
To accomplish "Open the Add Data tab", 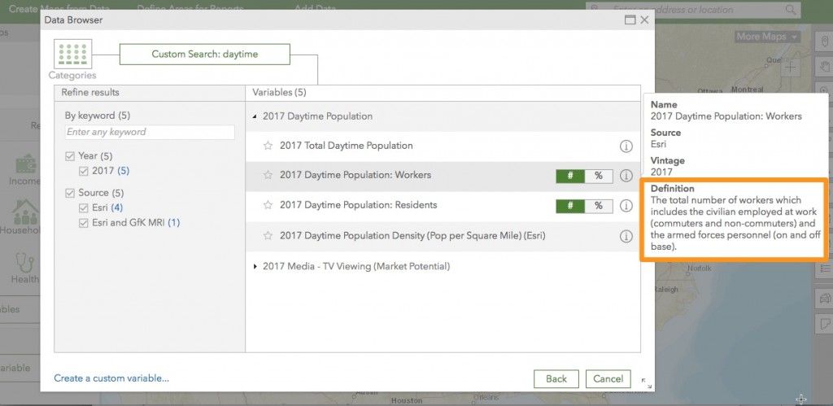I will (316, 8).
